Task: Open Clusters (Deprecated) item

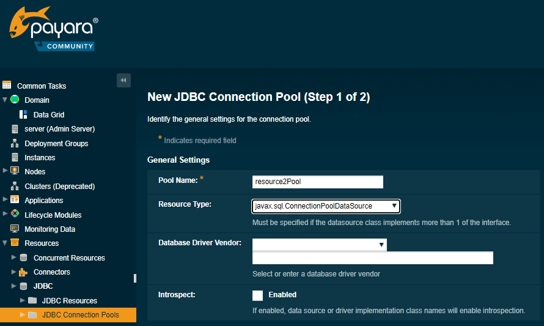Action: pos(59,186)
